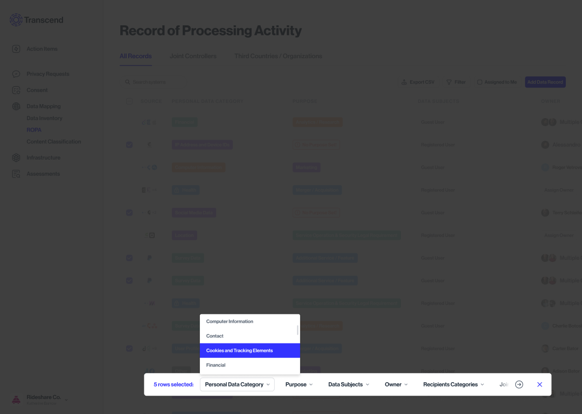Image resolution: width=582 pixels, height=414 pixels.
Task: Uncheck the second row's checkbox
Action: coord(129,145)
